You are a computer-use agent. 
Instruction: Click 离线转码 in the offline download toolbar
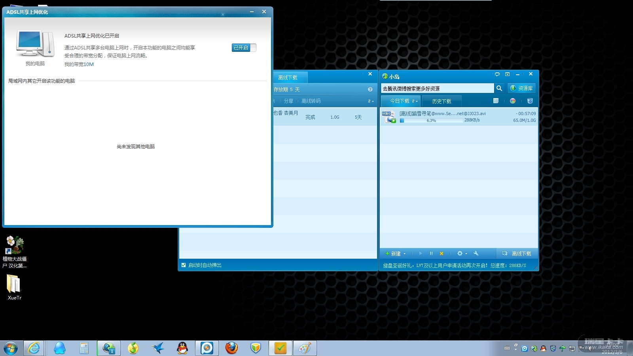311,101
